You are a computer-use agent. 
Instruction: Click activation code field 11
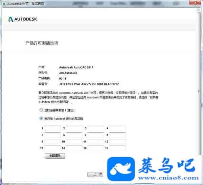pos(96,142)
